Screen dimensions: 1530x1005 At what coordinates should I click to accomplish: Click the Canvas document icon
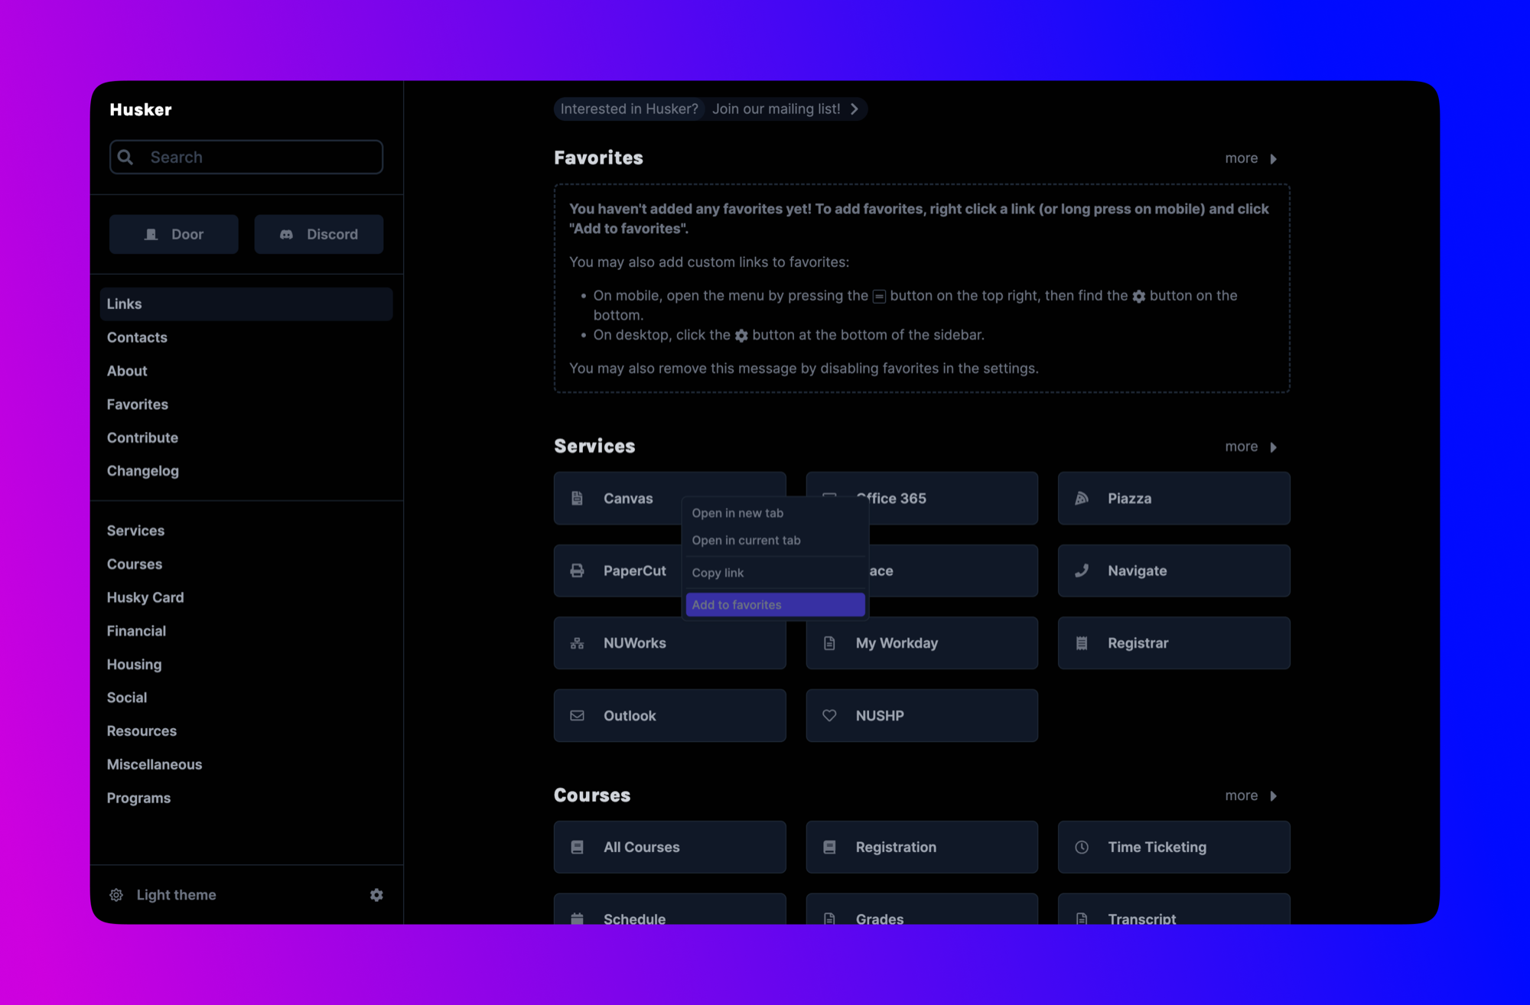pos(577,498)
